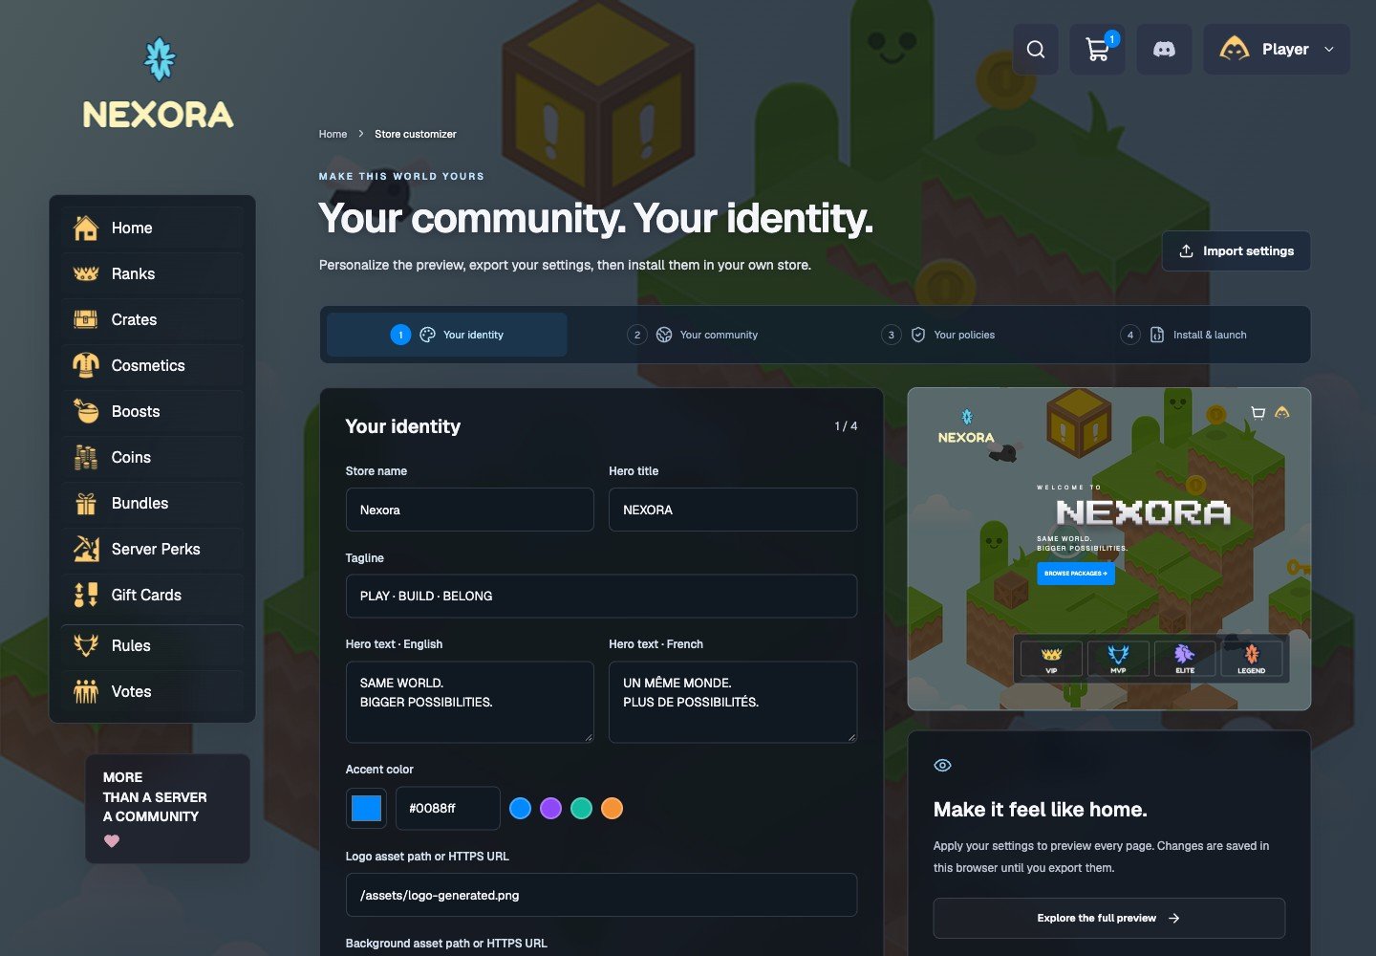The image size is (1376, 956).
Task: Click the upload icon on Import settings
Action: tap(1186, 250)
